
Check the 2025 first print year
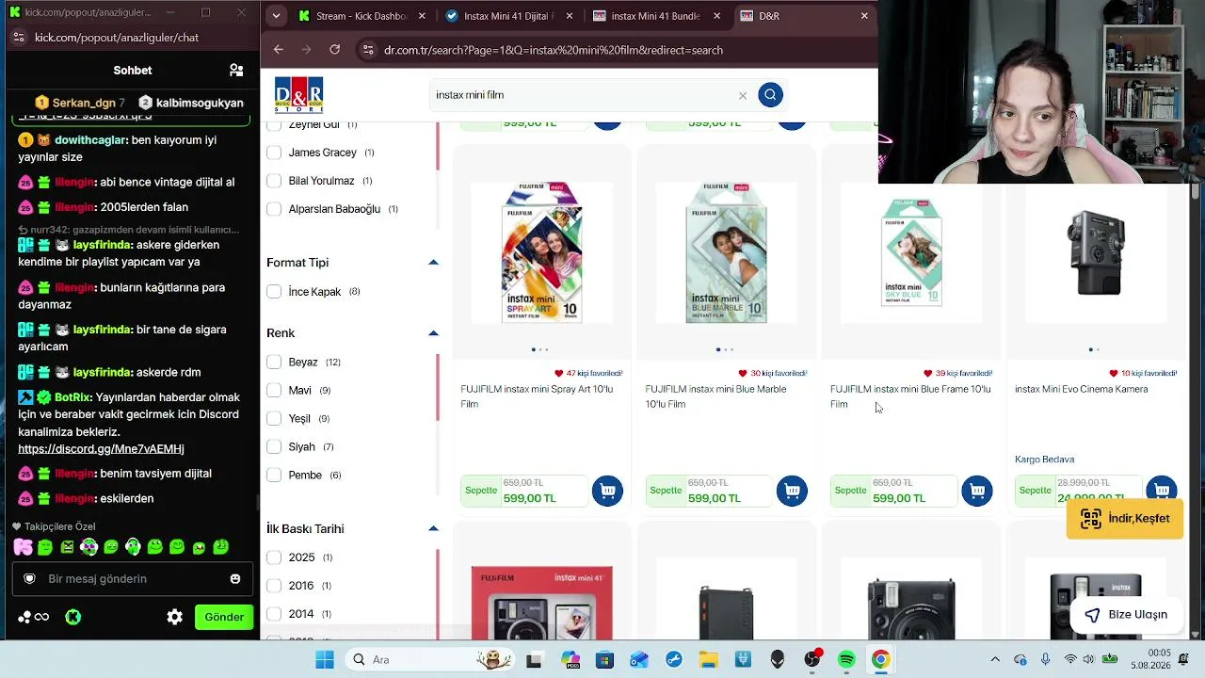pos(274,557)
